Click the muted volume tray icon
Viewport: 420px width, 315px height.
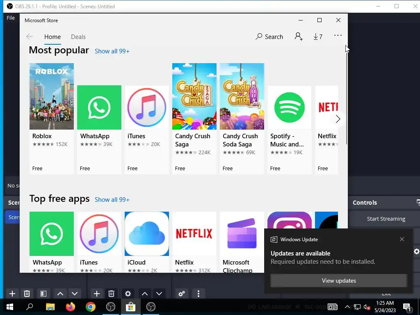(367, 307)
